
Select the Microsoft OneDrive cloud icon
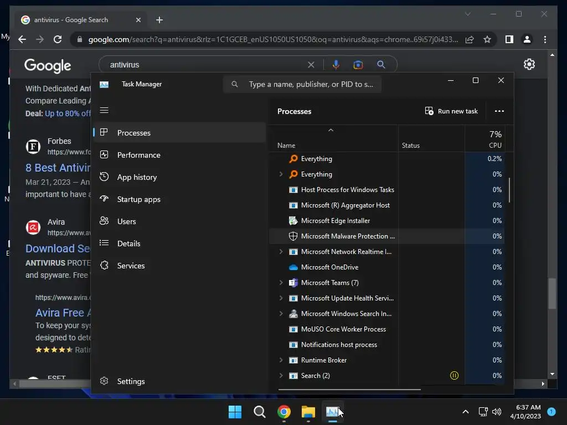pyautogui.click(x=293, y=267)
